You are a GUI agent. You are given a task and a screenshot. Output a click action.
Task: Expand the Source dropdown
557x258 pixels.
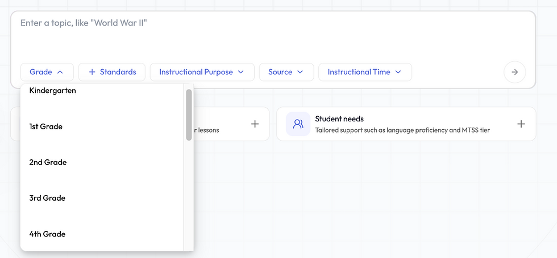pyautogui.click(x=286, y=72)
